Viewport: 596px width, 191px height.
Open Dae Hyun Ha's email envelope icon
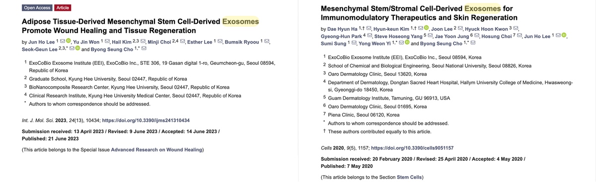click(369, 28)
